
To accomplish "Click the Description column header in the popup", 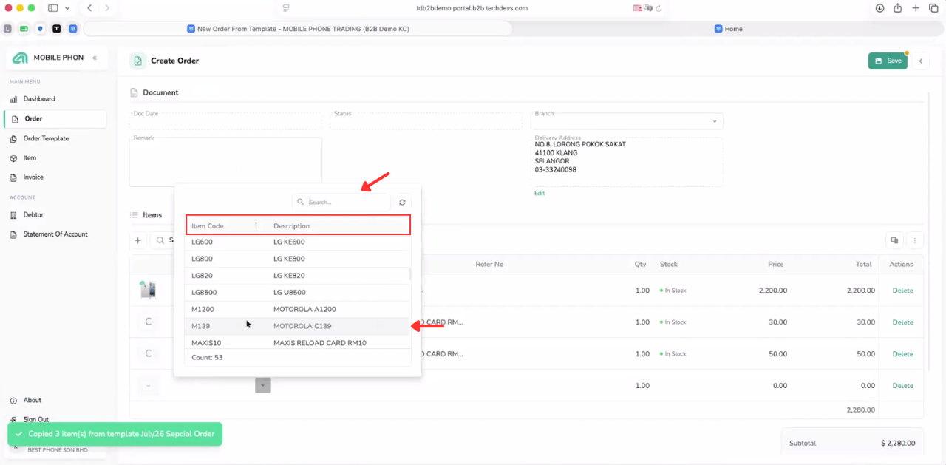I will tap(291, 226).
